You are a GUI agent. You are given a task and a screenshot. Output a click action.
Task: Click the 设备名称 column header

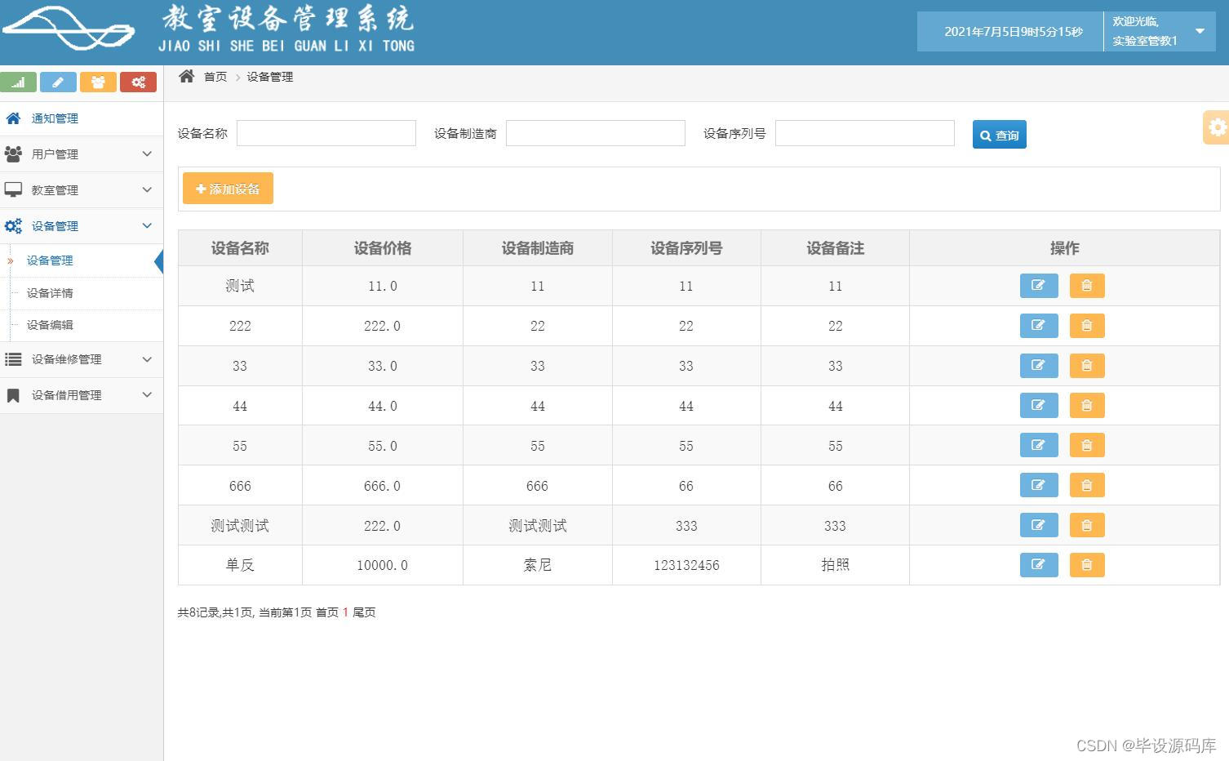(x=240, y=248)
